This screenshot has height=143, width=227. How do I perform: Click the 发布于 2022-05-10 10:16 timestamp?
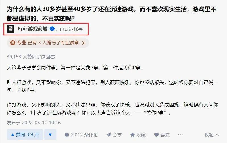click(x=34, y=123)
